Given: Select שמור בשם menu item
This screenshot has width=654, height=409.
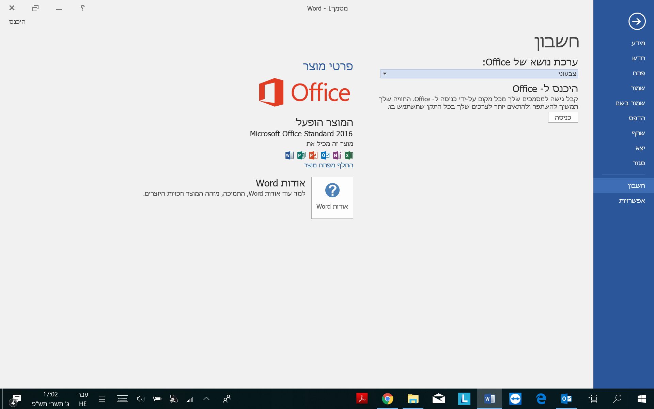Looking at the screenshot, I should [630, 103].
